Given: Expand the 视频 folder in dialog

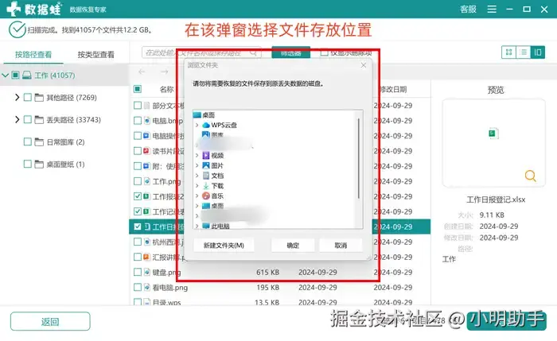Looking at the screenshot, I should 197,156.
